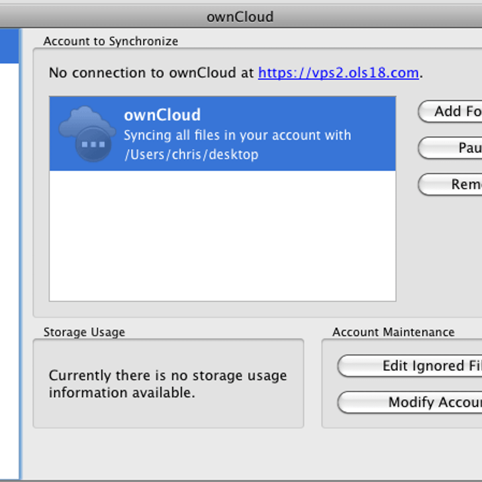Screen dimensions: 482x482
Task: Click the 'Account Maintenance' group label
Action: [x=394, y=332]
